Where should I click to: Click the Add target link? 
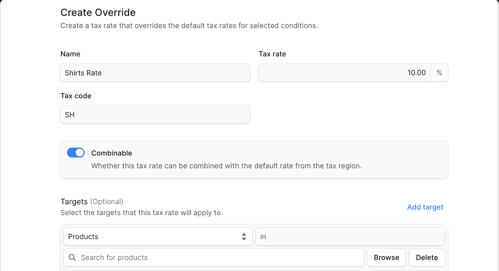pos(425,207)
